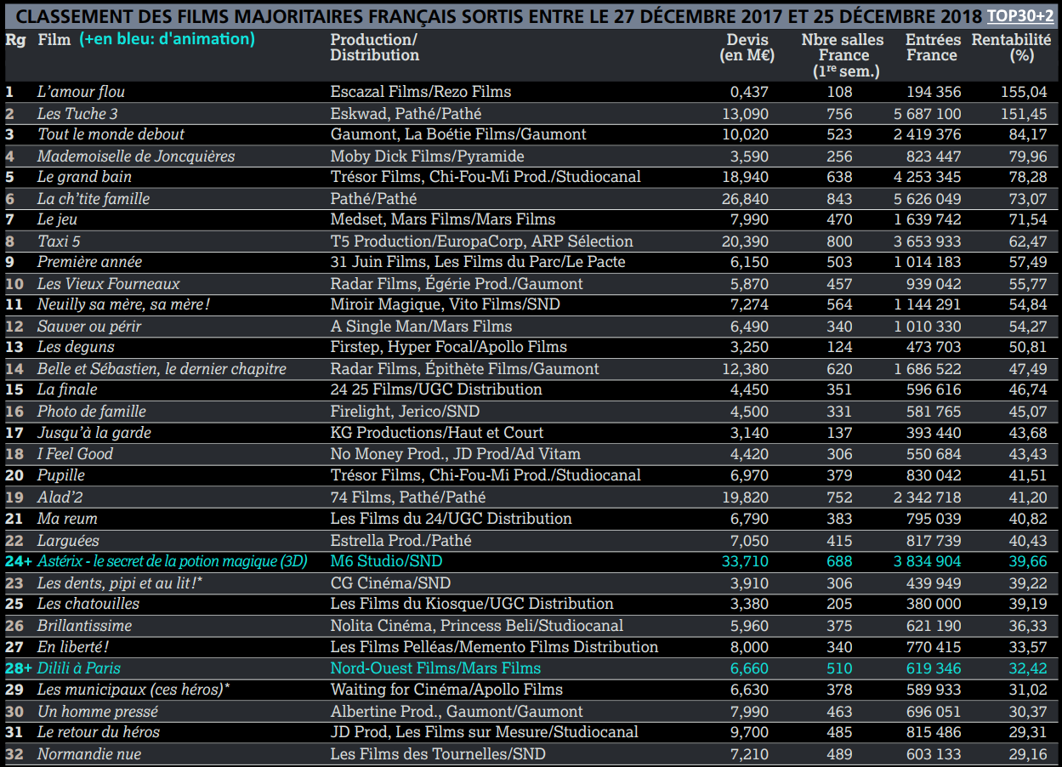Click the 155,04 rentabilité value
The height and width of the screenshot is (767, 1062).
[x=1026, y=92]
